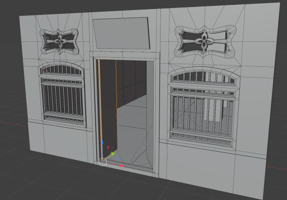Select the orange-outlined open door panel

[108, 110]
